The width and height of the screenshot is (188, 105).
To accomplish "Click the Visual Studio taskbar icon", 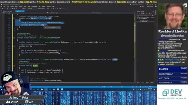I will (x=46, y=90).
